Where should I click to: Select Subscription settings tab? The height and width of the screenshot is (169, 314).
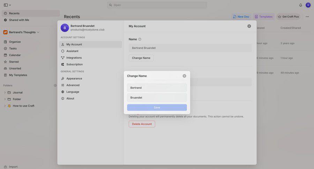(90, 64)
